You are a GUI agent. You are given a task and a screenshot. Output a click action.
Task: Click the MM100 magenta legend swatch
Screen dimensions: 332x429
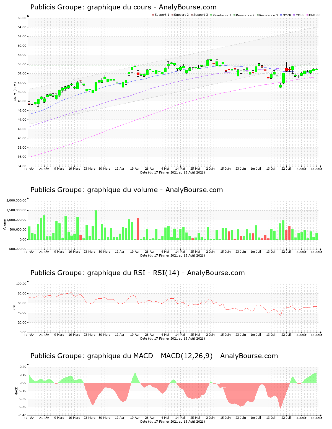(308, 15)
